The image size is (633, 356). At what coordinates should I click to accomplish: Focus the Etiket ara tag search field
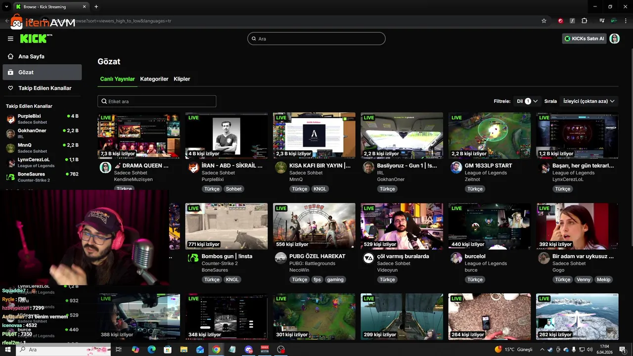157,101
